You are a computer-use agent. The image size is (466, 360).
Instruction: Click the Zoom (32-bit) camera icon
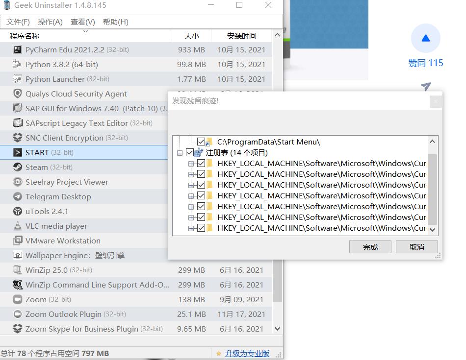(x=17, y=299)
